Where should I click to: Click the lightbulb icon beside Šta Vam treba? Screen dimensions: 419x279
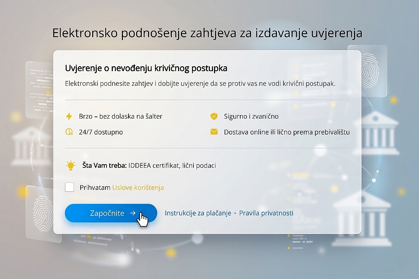[71, 165]
